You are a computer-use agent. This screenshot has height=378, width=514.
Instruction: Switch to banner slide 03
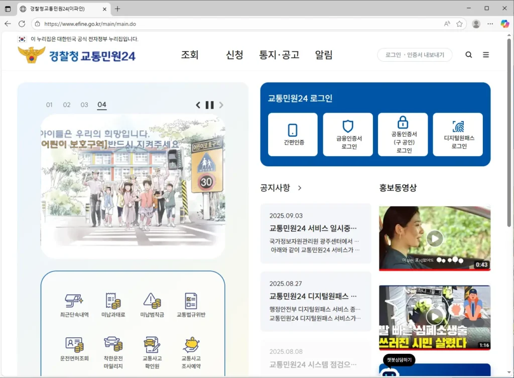pos(84,105)
